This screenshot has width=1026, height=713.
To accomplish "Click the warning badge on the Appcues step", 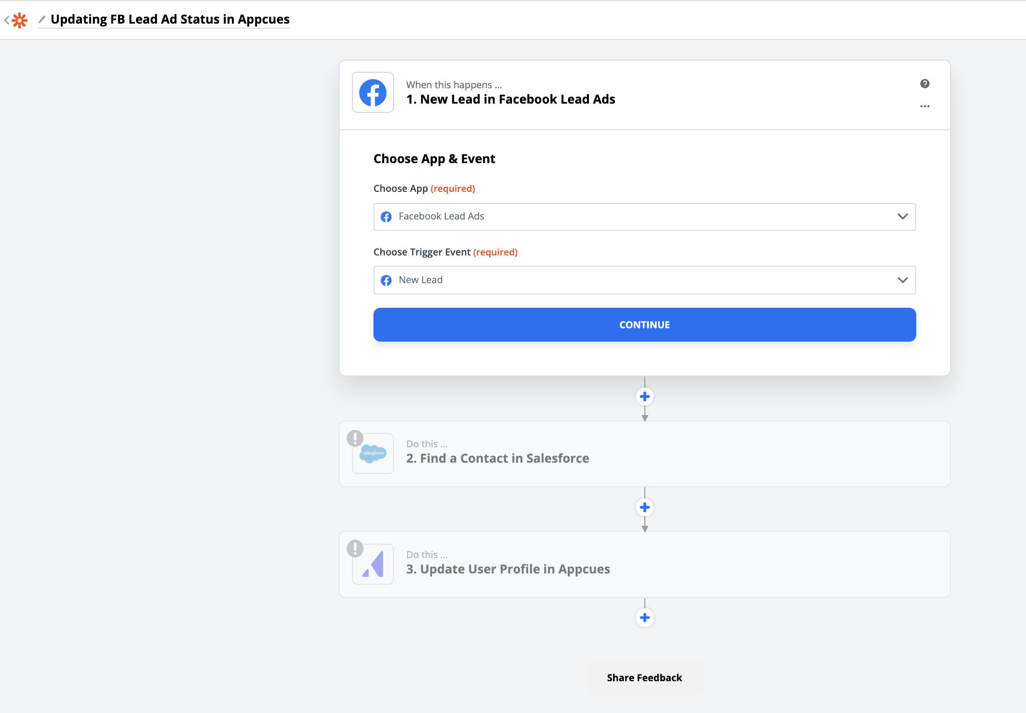I will pos(355,549).
